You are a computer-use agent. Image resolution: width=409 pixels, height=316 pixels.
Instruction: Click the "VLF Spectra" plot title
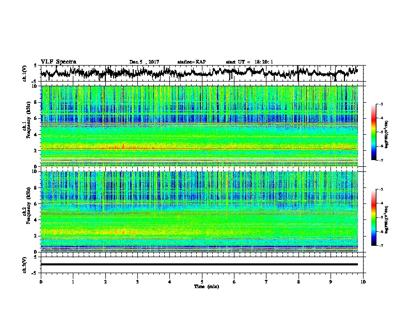(58, 61)
